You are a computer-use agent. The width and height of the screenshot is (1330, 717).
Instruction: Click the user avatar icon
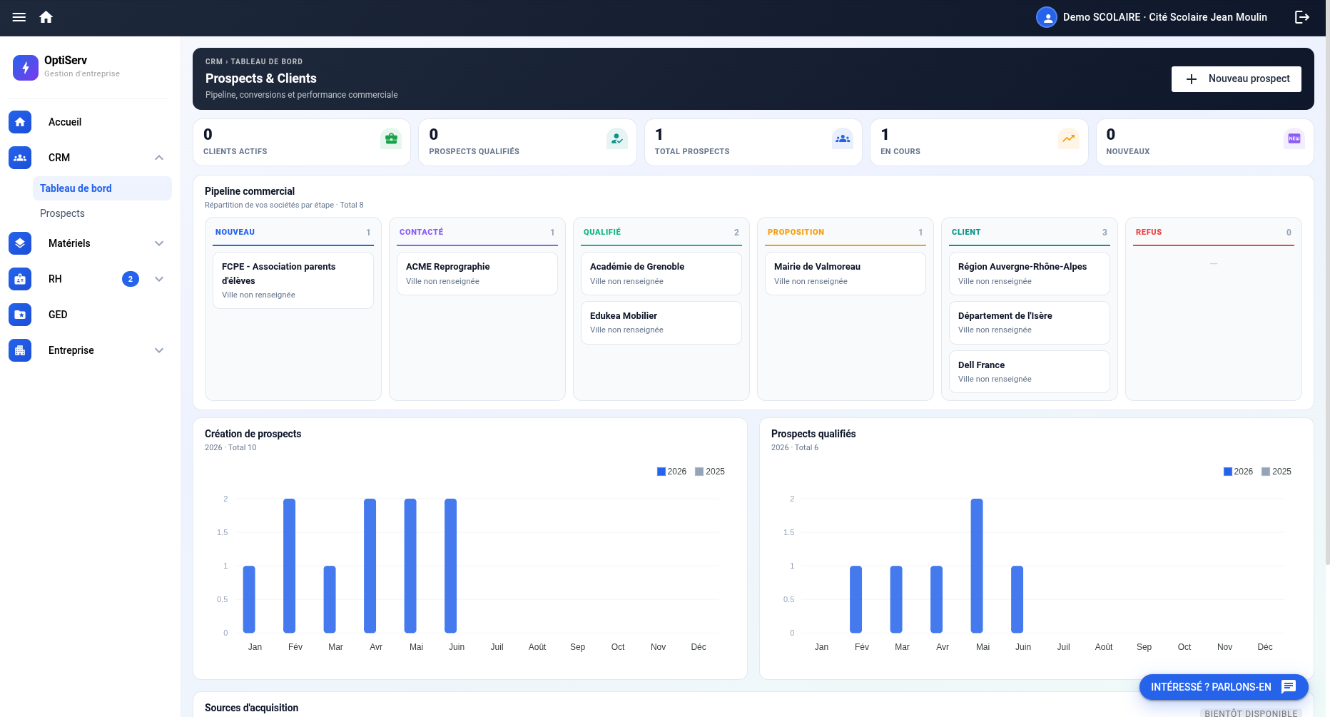coord(1046,17)
